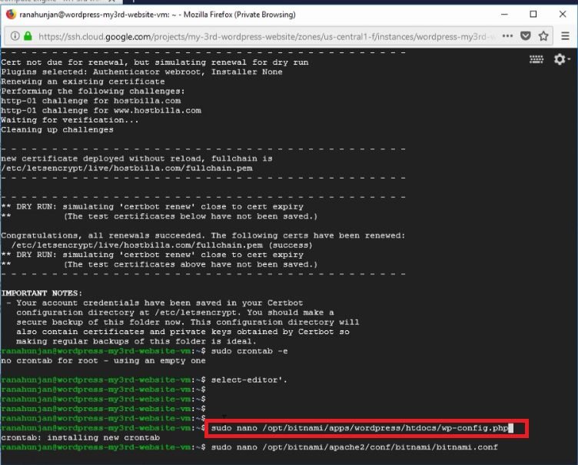
Task: Click 'Cert not due for renewal' line
Action: [154, 62]
